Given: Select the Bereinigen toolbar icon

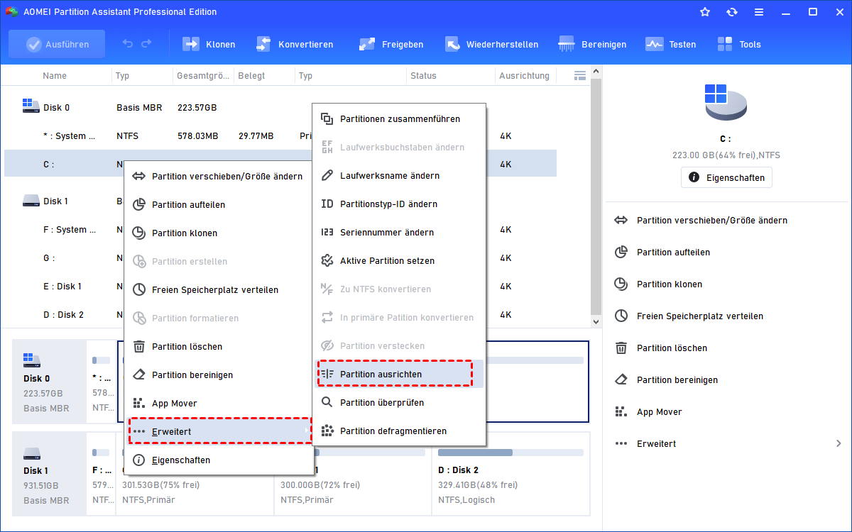Looking at the screenshot, I should click(567, 44).
